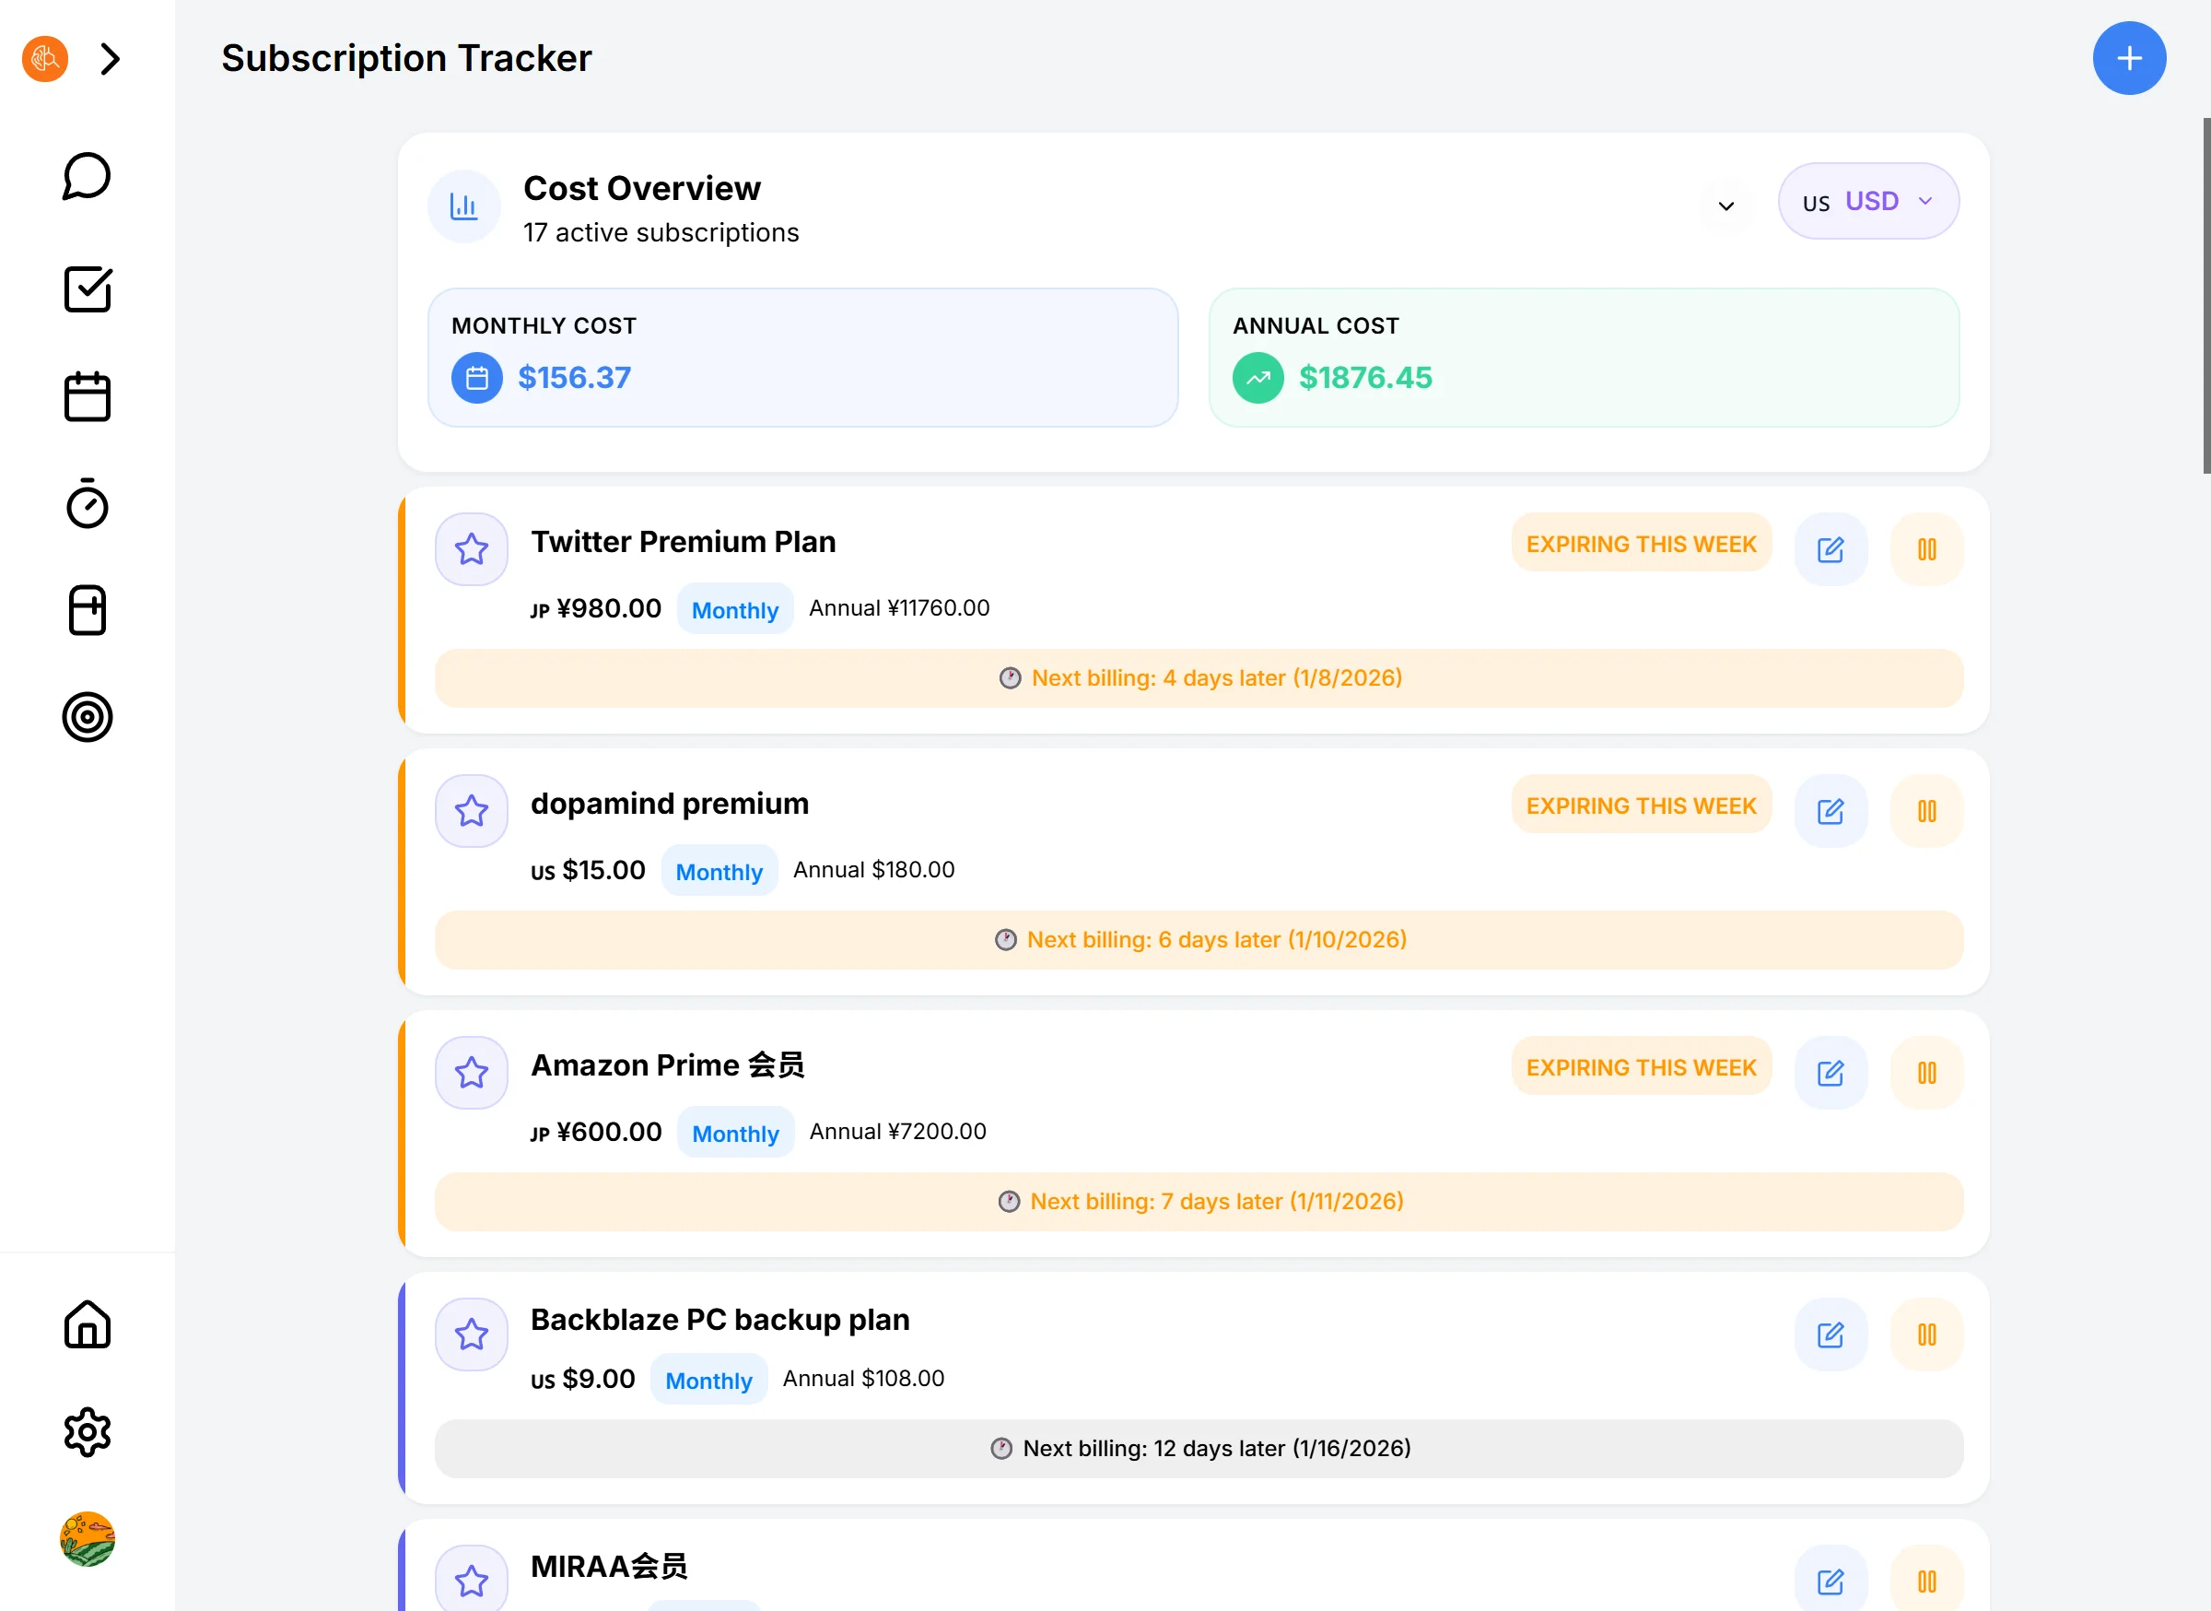The image size is (2211, 1611).
Task: Open the user profile avatar
Action: point(87,1538)
